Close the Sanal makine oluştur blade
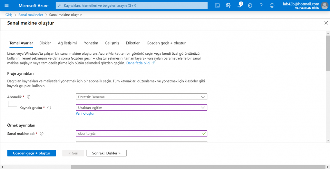 click(326, 23)
